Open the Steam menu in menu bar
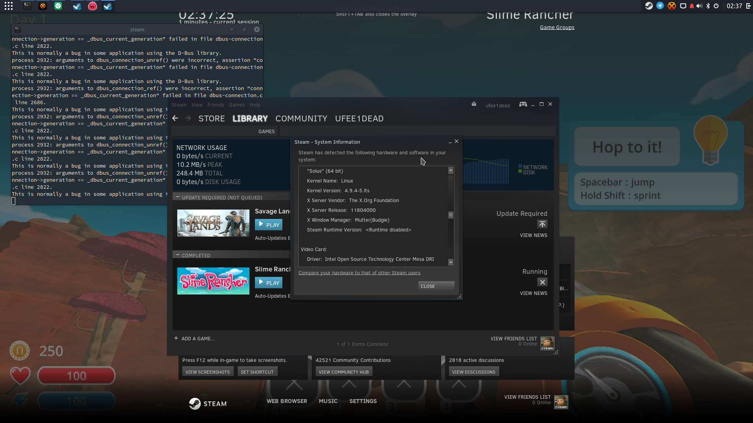This screenshot has height=423, width=753. coord(179,105)
